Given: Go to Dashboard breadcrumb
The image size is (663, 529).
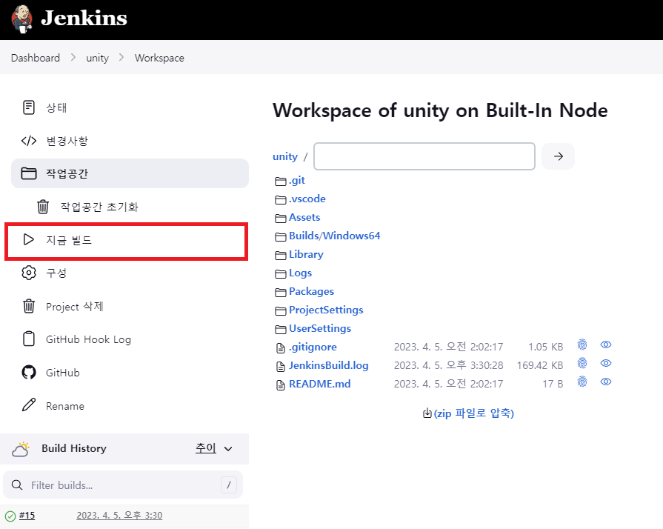Looking at the screenshot, I should click(36, 58).
